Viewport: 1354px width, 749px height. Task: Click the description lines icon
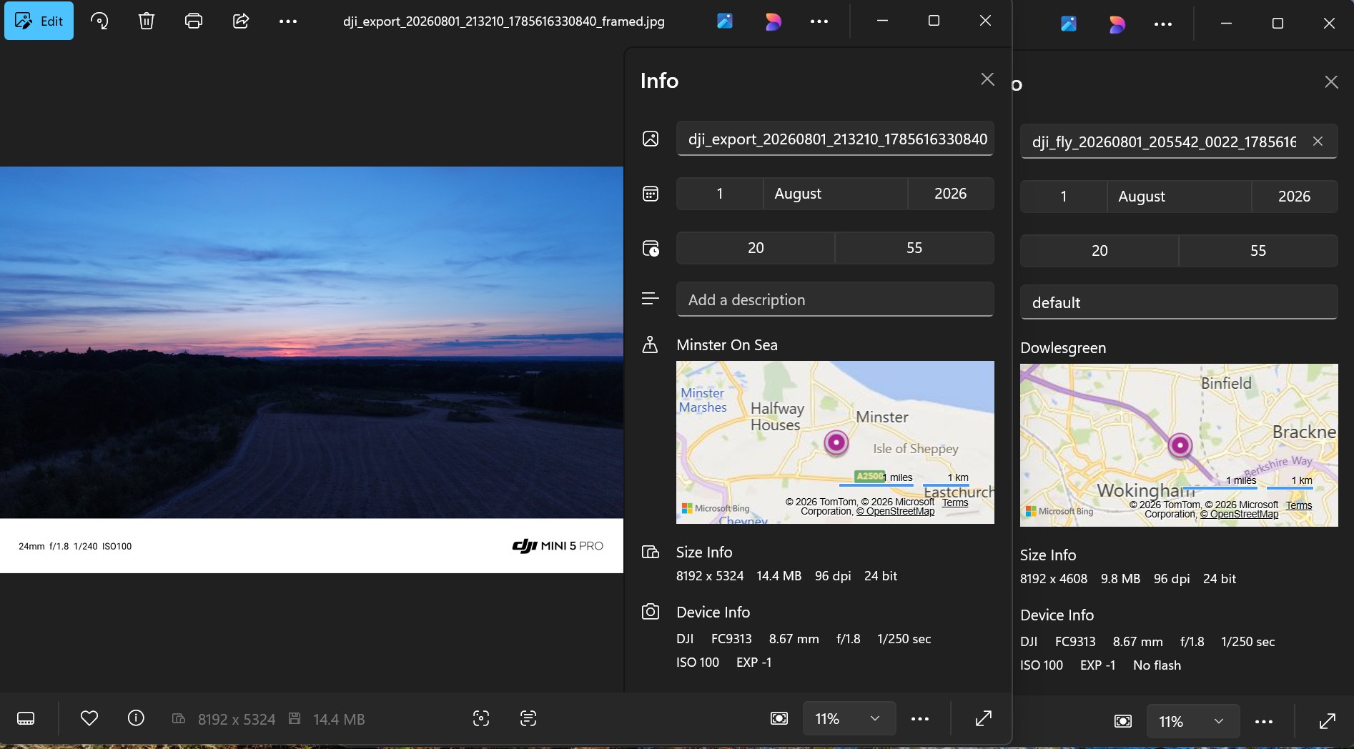[x=651, y=299]
